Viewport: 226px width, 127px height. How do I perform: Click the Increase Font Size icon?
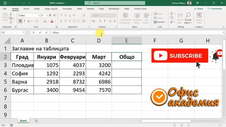[x=50, y=15]
